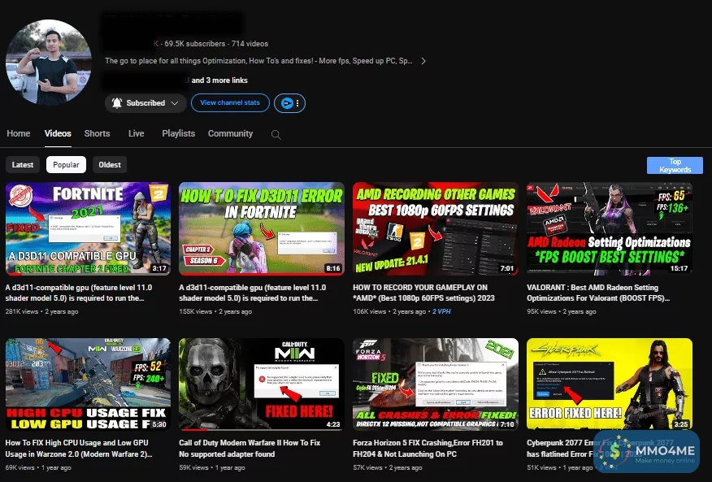The width and height of the screenshot is (712, 482).
Task: Open the 'and 3 more links' link
Action: pos(219,80)
